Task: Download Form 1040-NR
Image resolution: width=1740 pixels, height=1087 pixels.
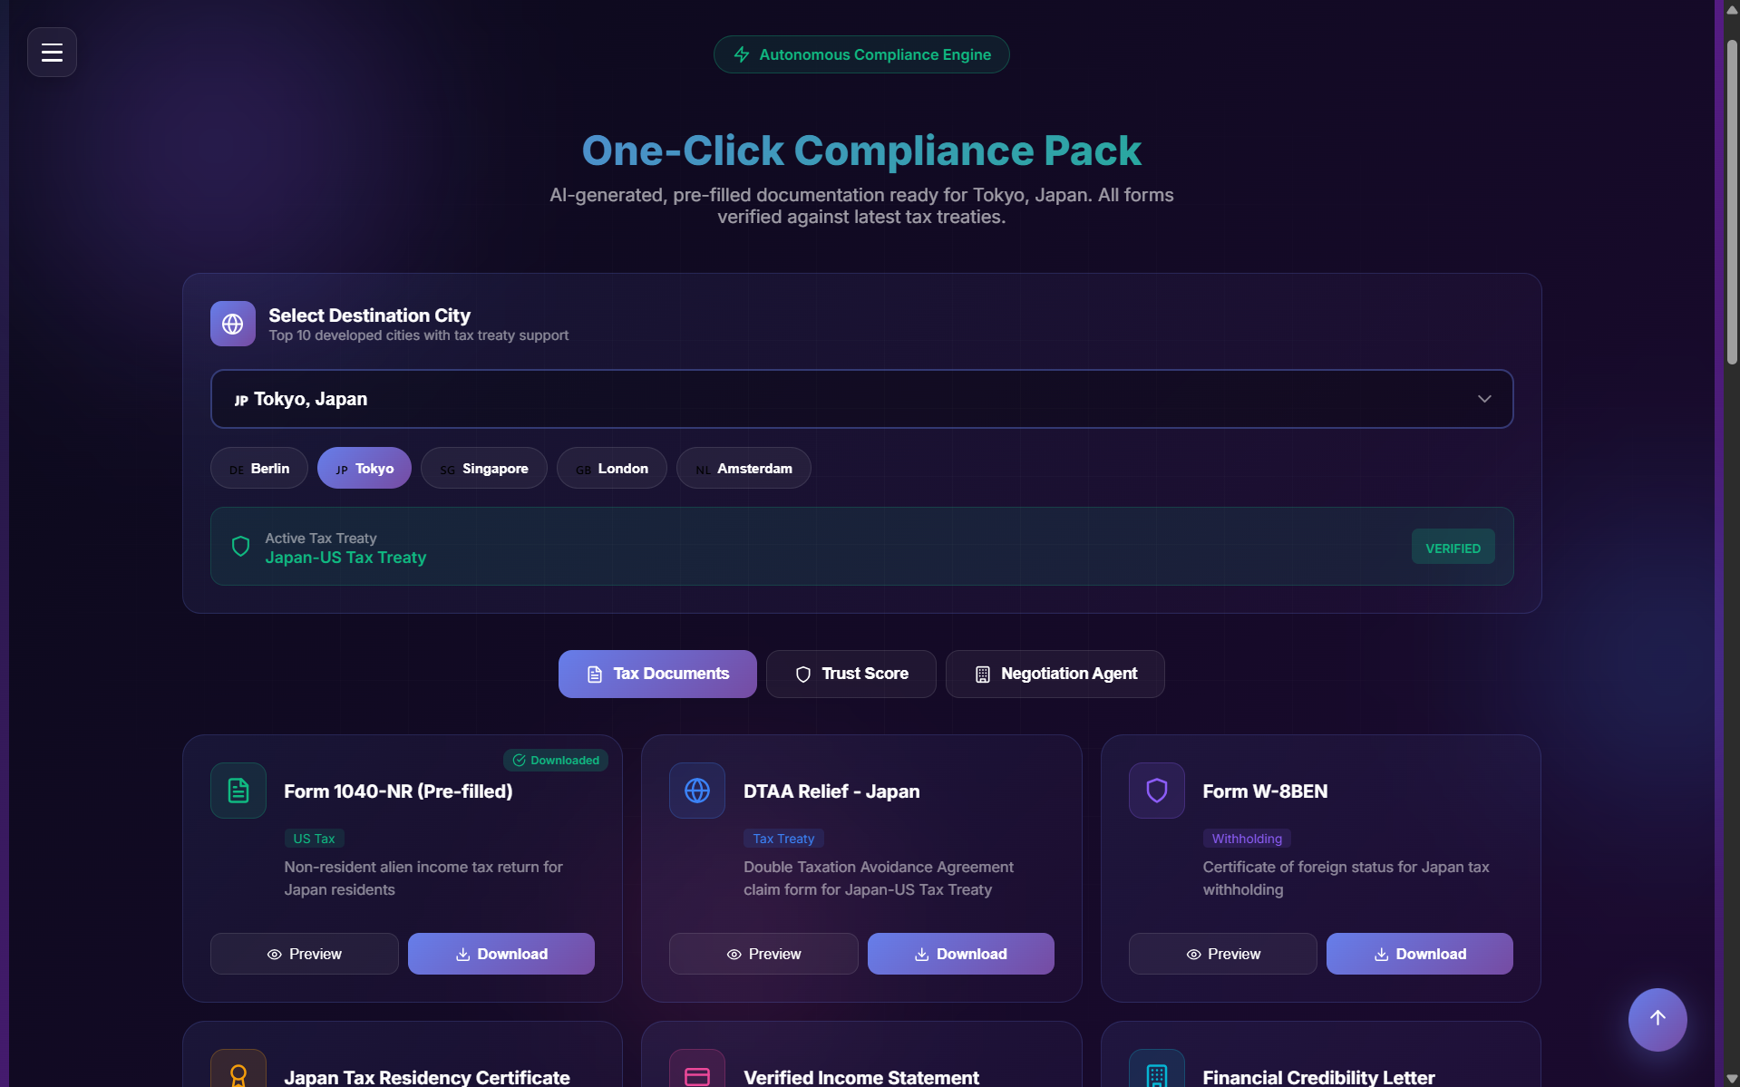Action: click(501, 954)
